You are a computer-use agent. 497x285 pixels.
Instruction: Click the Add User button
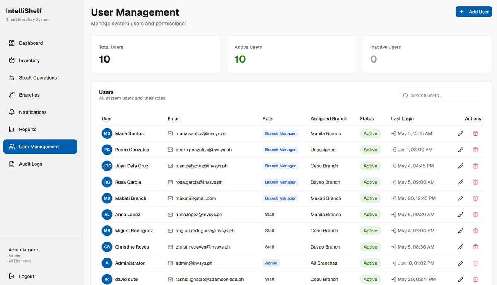pyautogui.click(x=474, y=12)
